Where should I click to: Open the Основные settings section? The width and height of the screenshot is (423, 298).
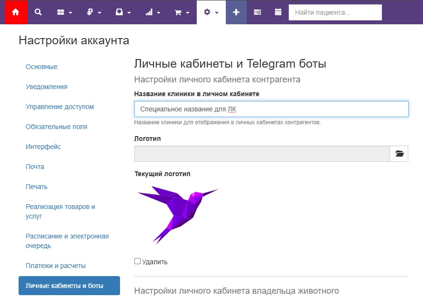click(41, 67)
